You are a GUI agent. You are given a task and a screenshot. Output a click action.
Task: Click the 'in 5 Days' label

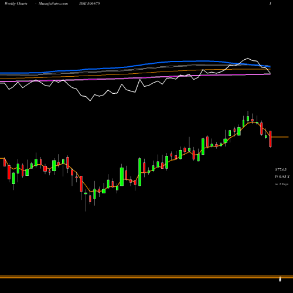click(281, 184)
